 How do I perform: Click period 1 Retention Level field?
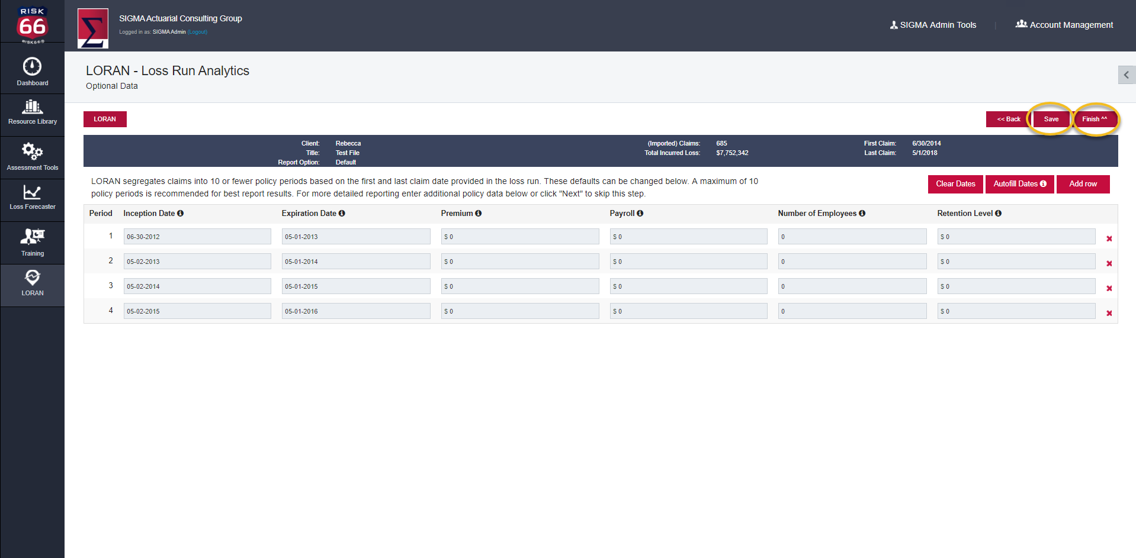point(1016,237)
